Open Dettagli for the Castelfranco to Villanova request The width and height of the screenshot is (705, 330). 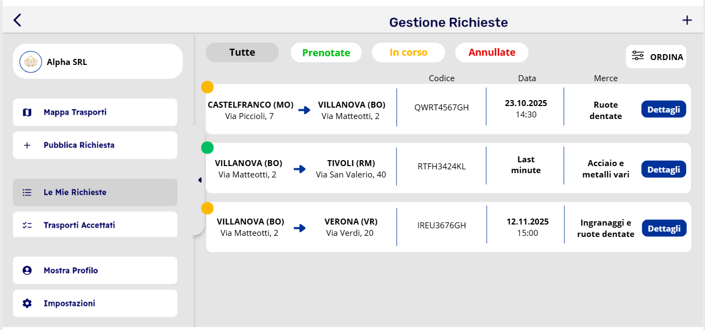click(663, 109)
